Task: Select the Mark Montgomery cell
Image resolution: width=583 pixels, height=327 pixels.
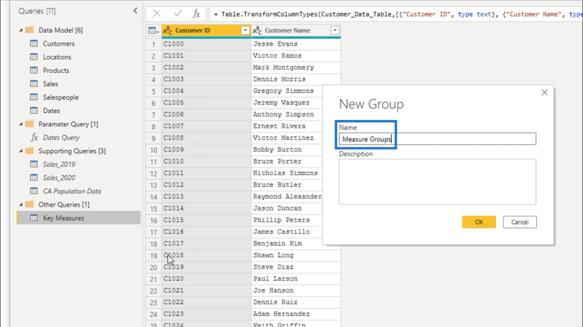Action: (x=296, y=67)
